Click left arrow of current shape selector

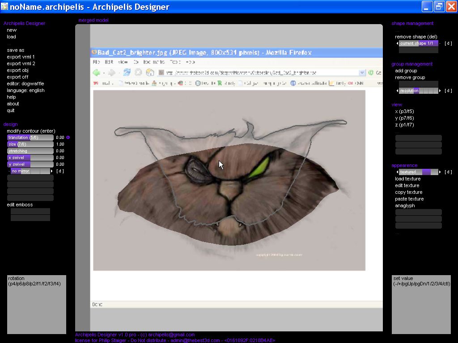pos(397,44)
